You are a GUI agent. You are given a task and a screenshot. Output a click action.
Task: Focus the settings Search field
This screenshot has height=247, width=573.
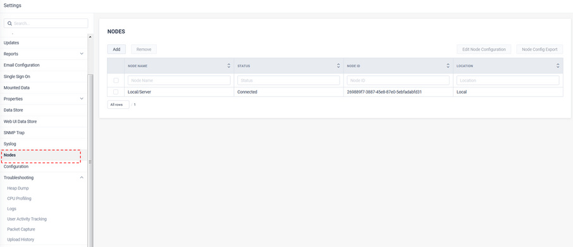[x=46, y=23]
